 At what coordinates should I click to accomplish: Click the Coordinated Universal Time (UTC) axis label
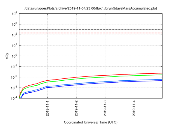tap(91, 122)
